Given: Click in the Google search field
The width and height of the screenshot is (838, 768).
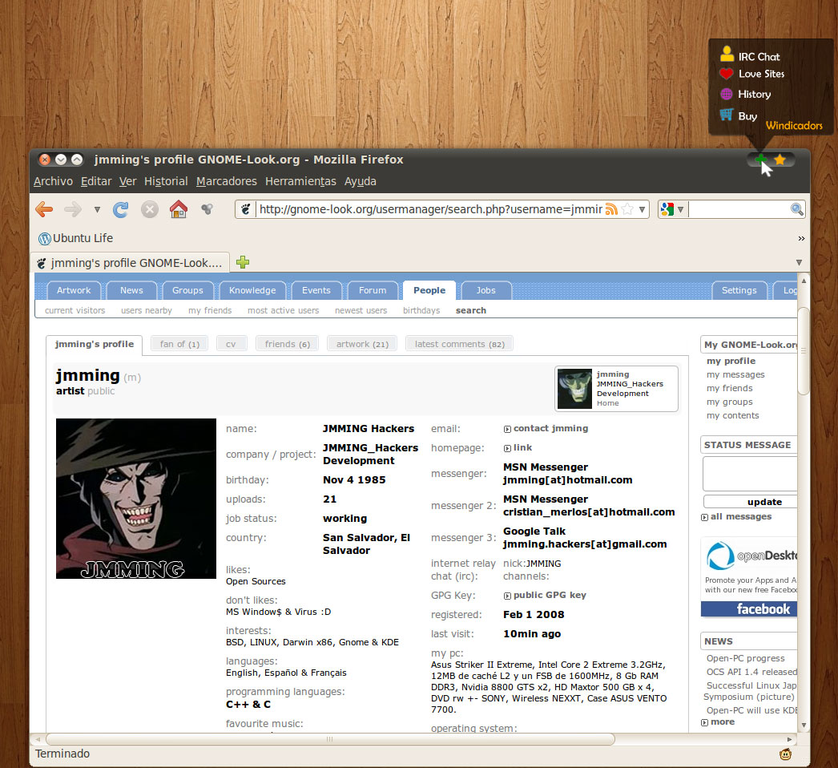Looking at the screenshot, I should pos(739,209).
